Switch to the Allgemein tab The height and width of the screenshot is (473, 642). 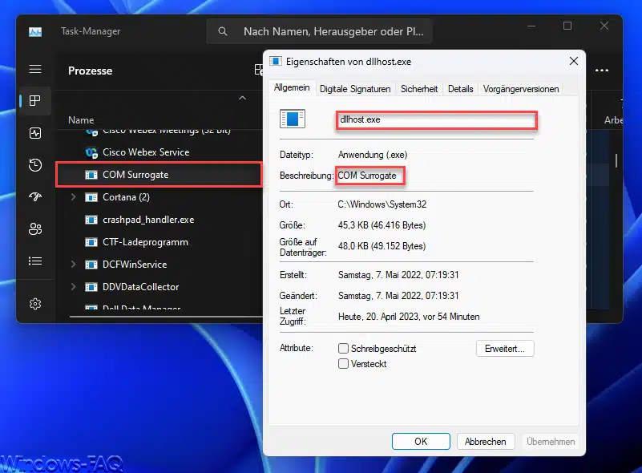pos(292,87)
